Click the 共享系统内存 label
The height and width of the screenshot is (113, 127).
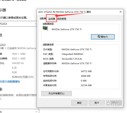(50, 85)
